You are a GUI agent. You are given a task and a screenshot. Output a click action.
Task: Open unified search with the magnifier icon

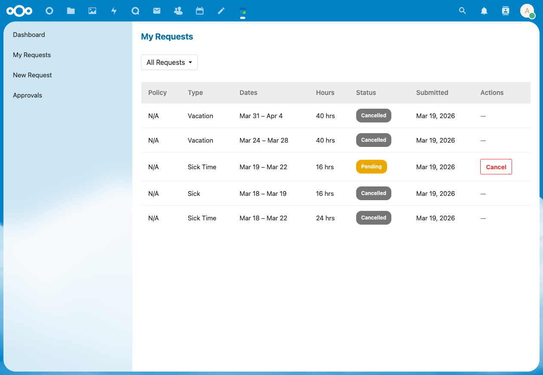point(462,11)
